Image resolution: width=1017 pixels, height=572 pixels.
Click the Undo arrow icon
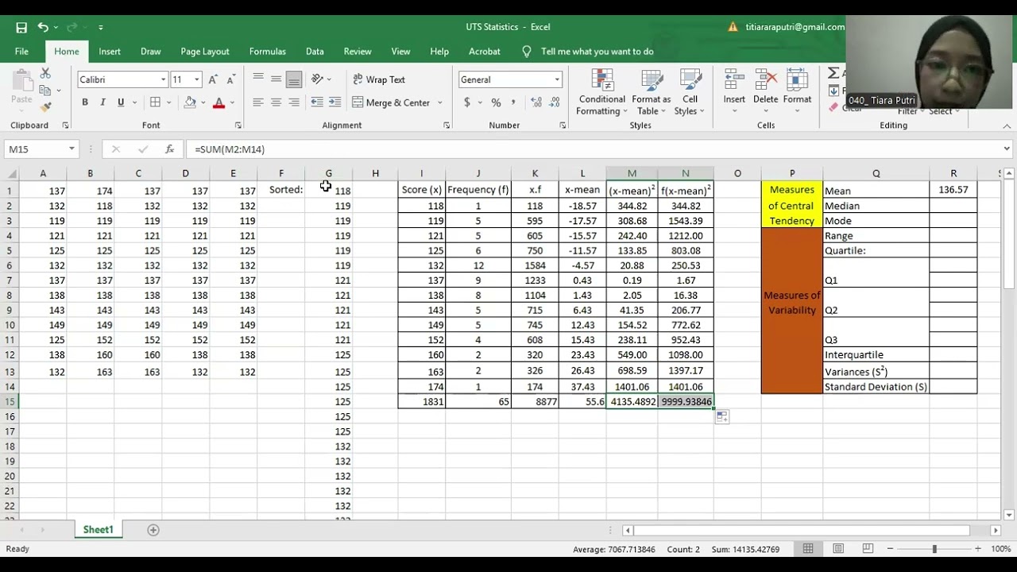tap(43, 27)
